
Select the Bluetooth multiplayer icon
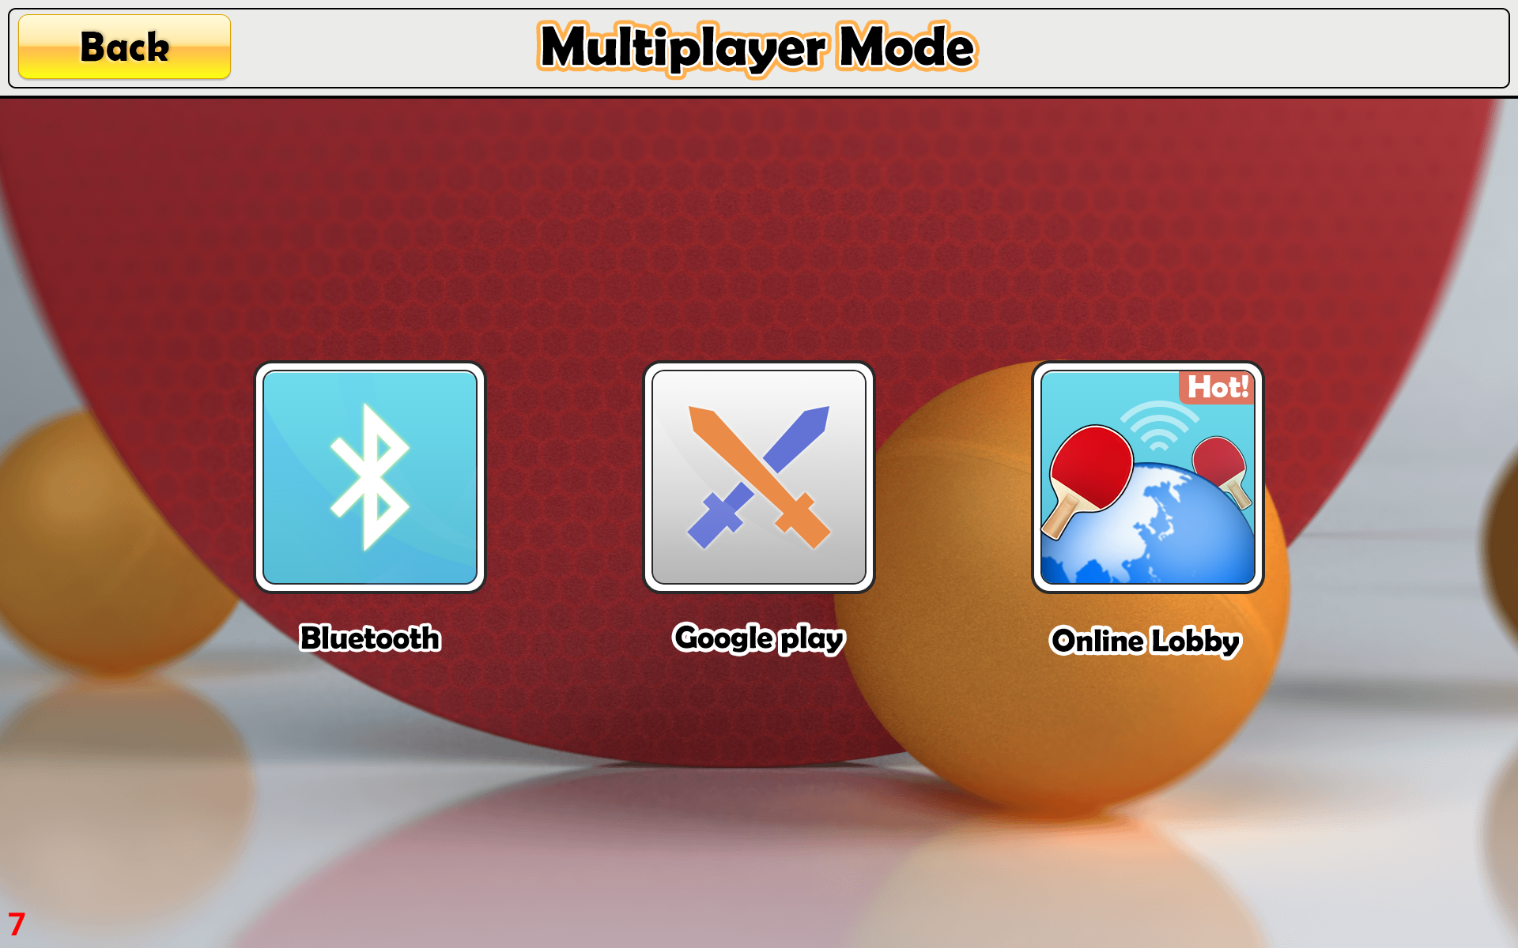pos(370,477)
